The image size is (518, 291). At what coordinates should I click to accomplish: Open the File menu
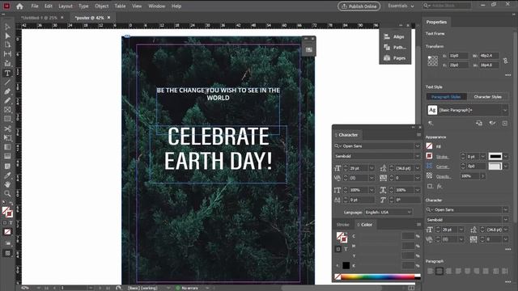[35, 6]
